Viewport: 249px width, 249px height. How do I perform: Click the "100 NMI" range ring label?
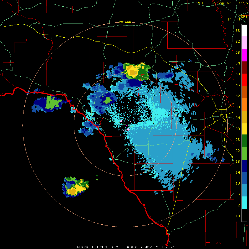pyautogui.click(x=125, y=22)
